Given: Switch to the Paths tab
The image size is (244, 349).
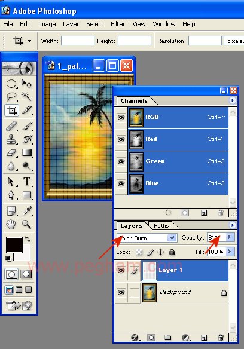Looking at the screenshot, I should point(161,226).
